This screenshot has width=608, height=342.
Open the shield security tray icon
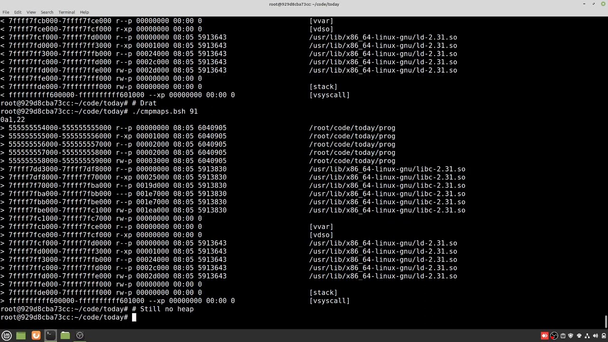571,336
